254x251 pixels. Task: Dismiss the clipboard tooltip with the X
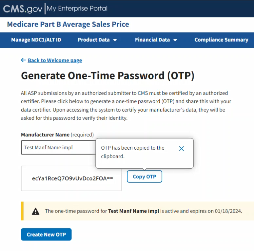click(182, 149)
